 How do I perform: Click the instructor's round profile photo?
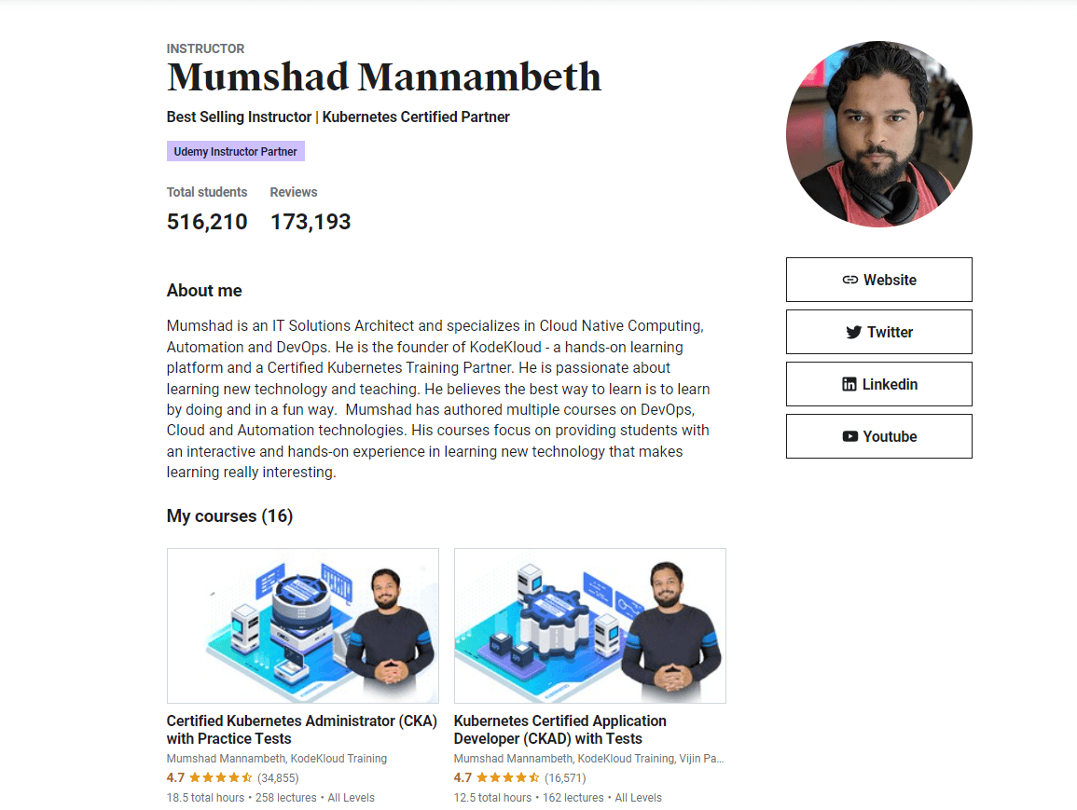tap(879, 133)
